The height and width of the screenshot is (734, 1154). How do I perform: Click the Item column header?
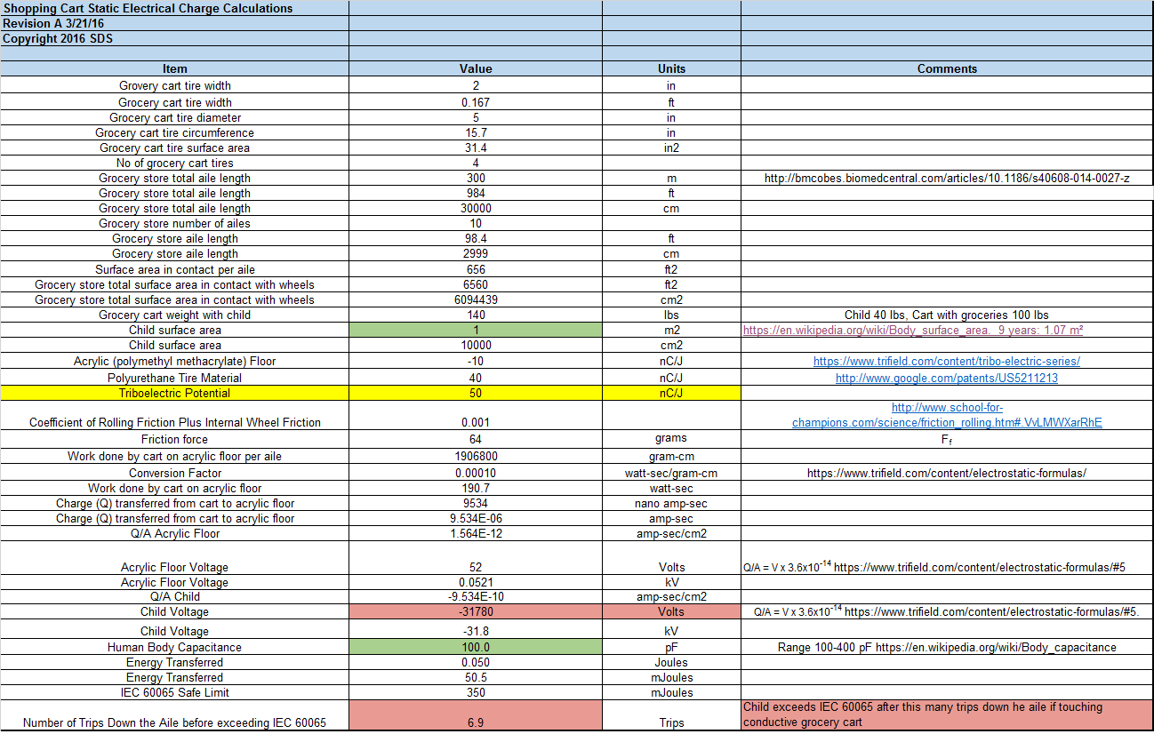tap(174, 68)
